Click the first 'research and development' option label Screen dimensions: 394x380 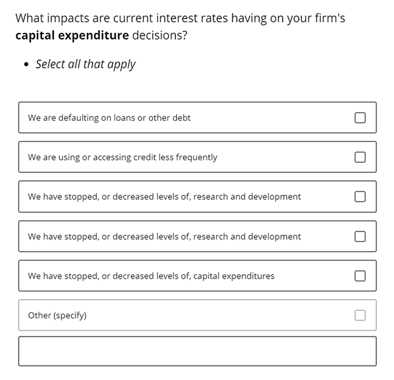(x=164, y=197)
